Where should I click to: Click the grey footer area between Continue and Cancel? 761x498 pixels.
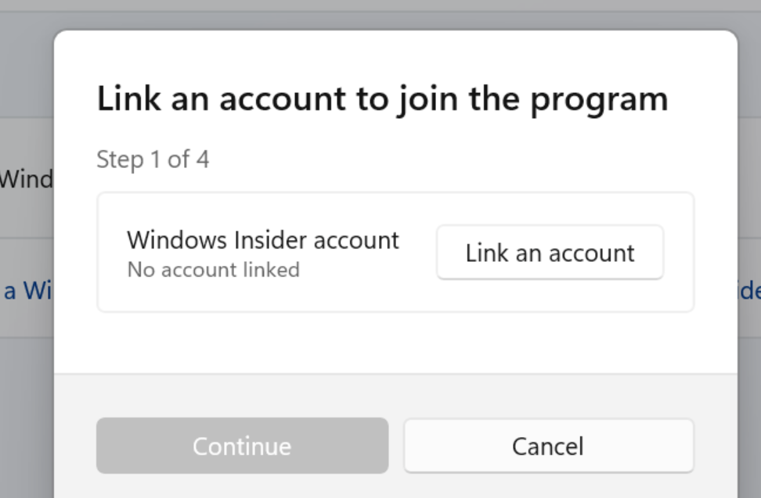[x=396, y=446]
